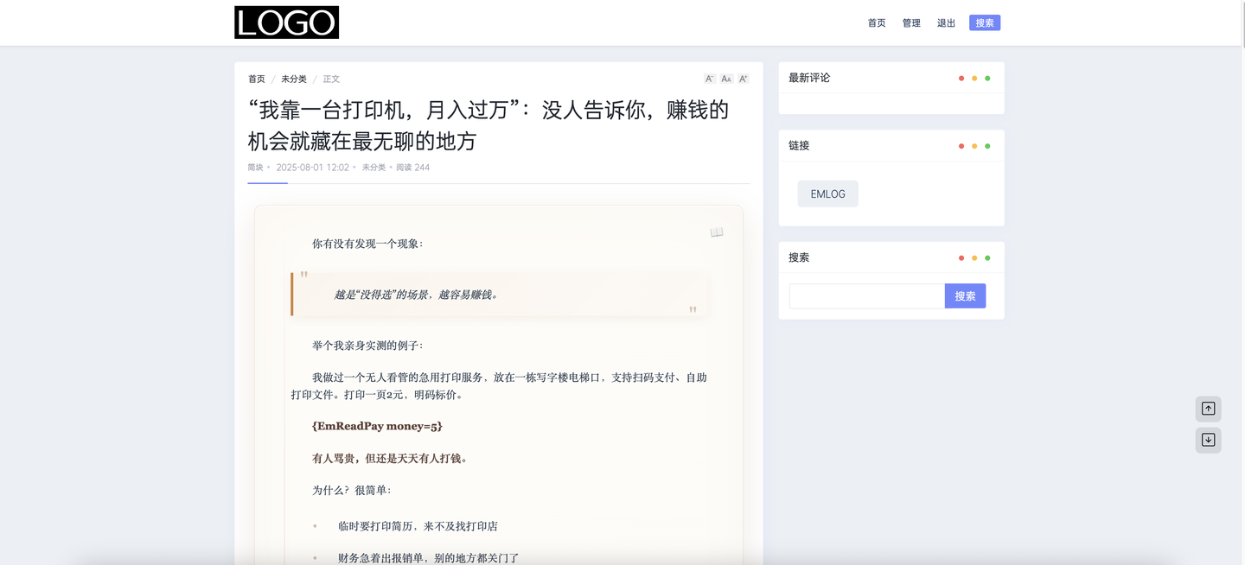Open 未分类 in the breadcrumb

294,79
